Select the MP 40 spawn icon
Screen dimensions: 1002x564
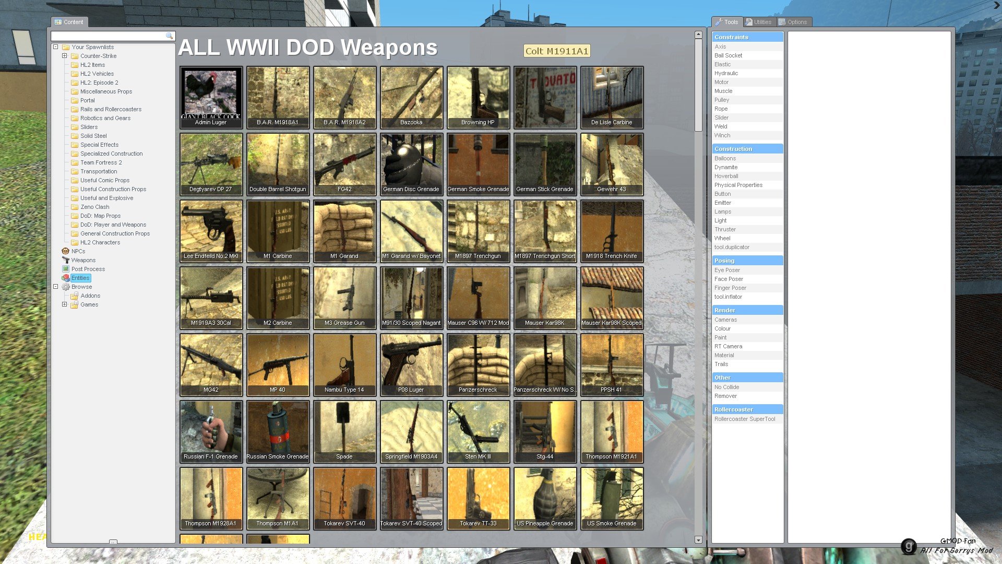tap(278, 365)
